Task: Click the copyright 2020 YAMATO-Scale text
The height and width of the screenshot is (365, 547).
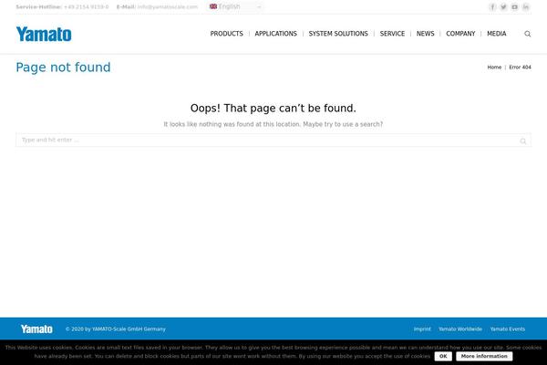Action: [116, 329]
